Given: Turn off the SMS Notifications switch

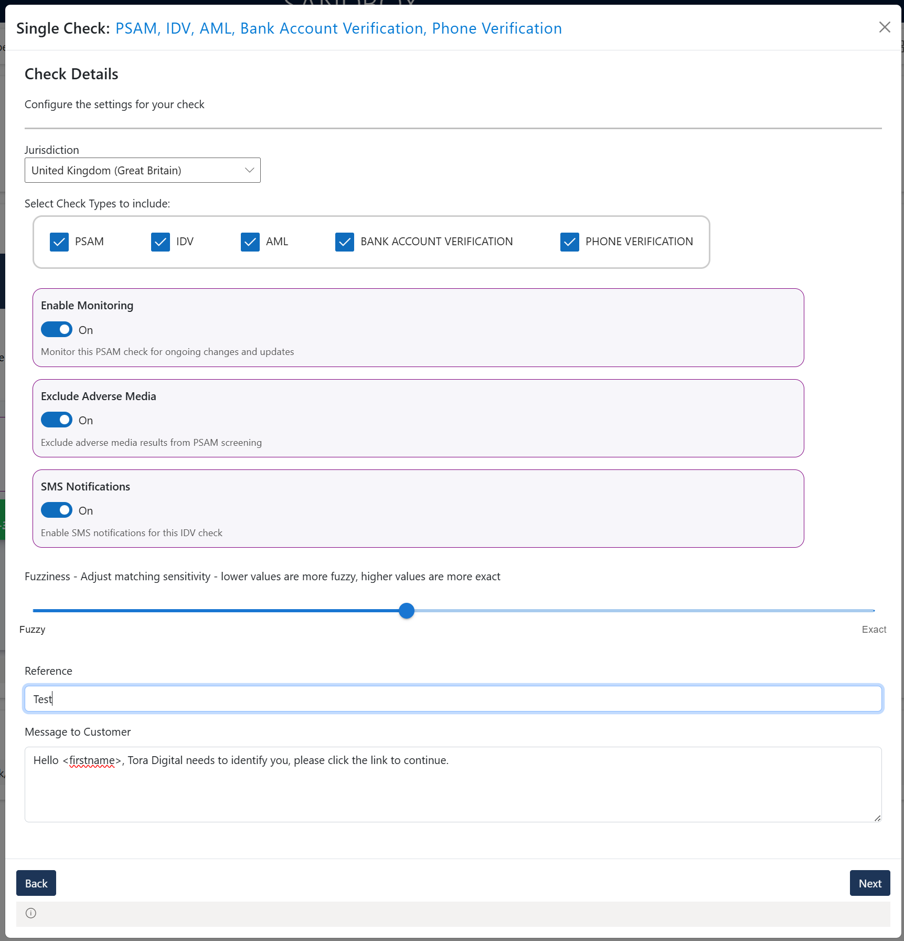Looking at the screenshot, I should [57, 510].
